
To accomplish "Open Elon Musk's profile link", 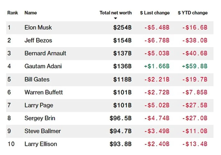I will click(38, 27).
